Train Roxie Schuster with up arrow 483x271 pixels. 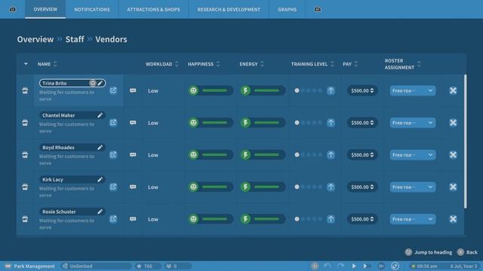tap(331, 219)
